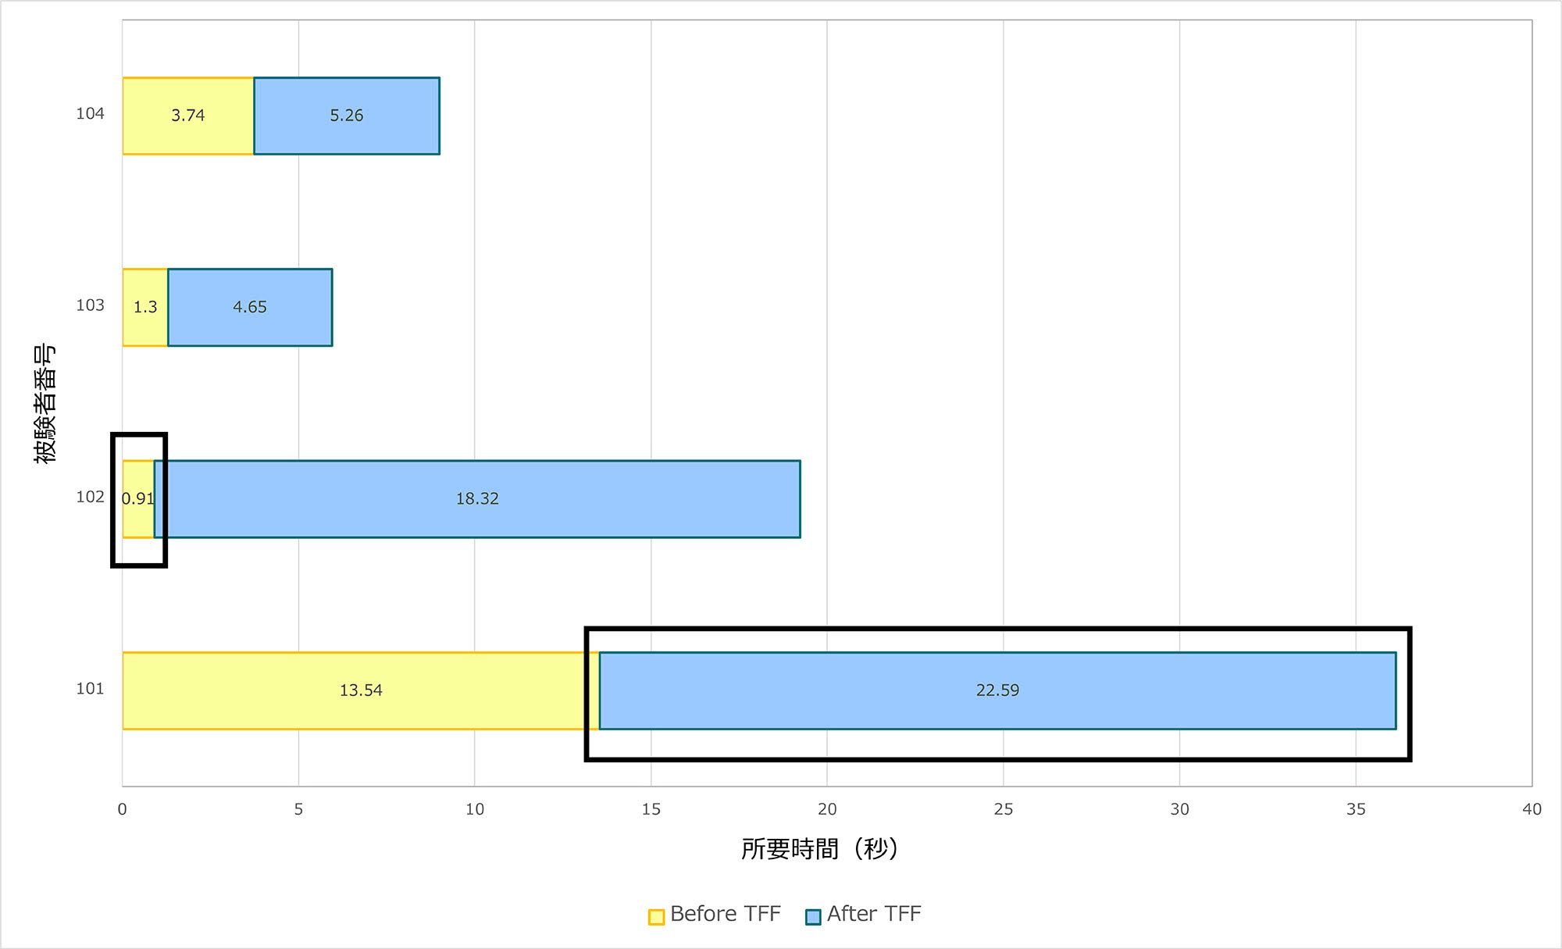
Task: Select the yellow bar labeled 13.54
Action: pyautogui.click(x=361, y=690)
